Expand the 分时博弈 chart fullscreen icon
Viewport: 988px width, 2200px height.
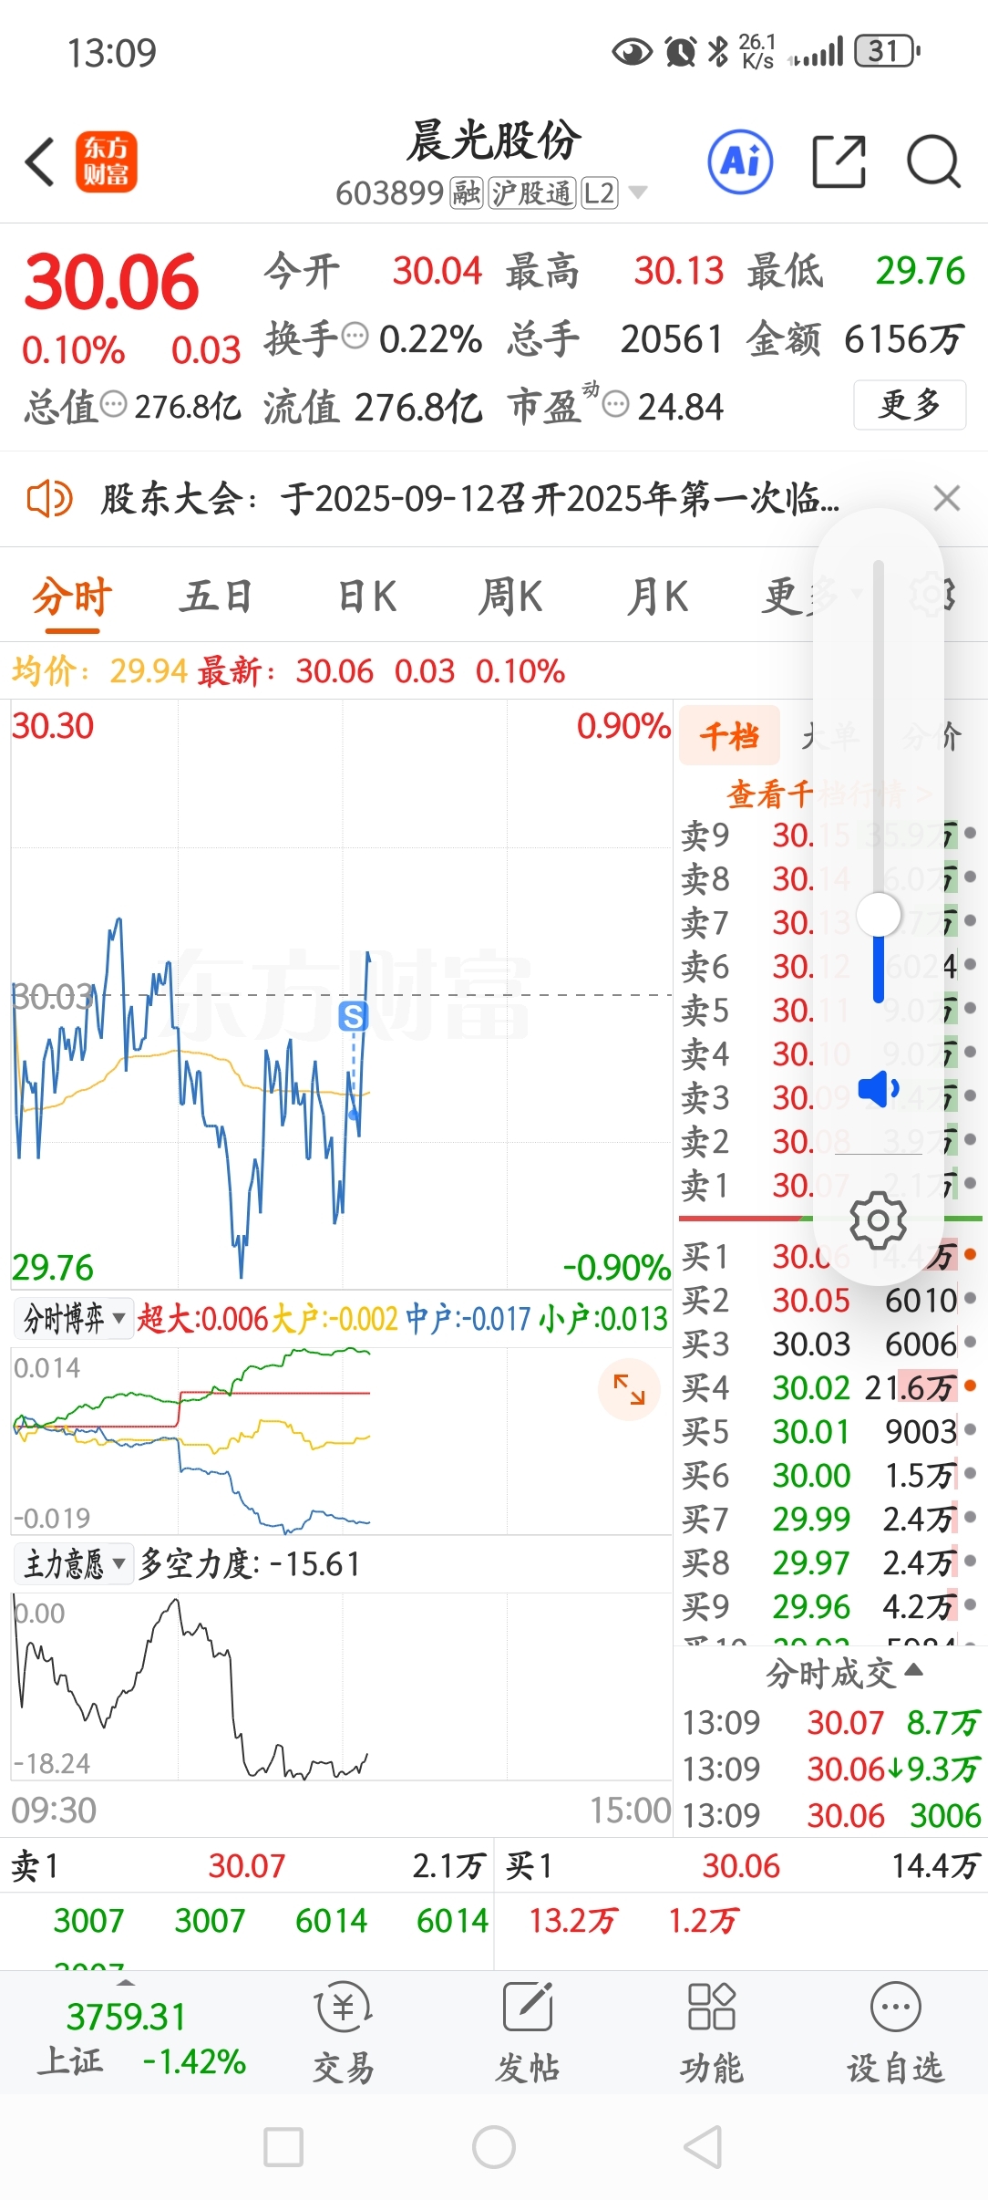(629, 1389)
